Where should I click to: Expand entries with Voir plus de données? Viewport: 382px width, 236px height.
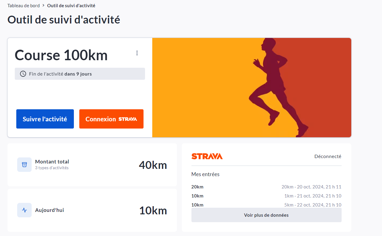pyautogui.click(x=266, y=215)
